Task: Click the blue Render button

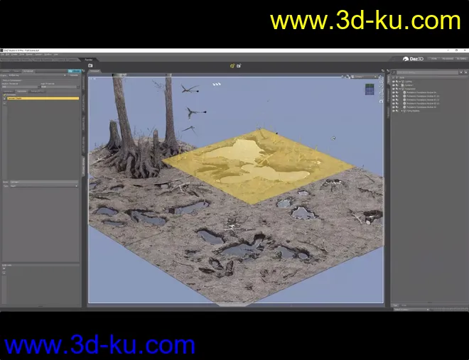Action: 75,71
